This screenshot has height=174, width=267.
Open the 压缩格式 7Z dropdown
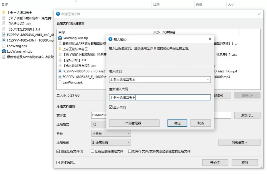click(99, 124)
